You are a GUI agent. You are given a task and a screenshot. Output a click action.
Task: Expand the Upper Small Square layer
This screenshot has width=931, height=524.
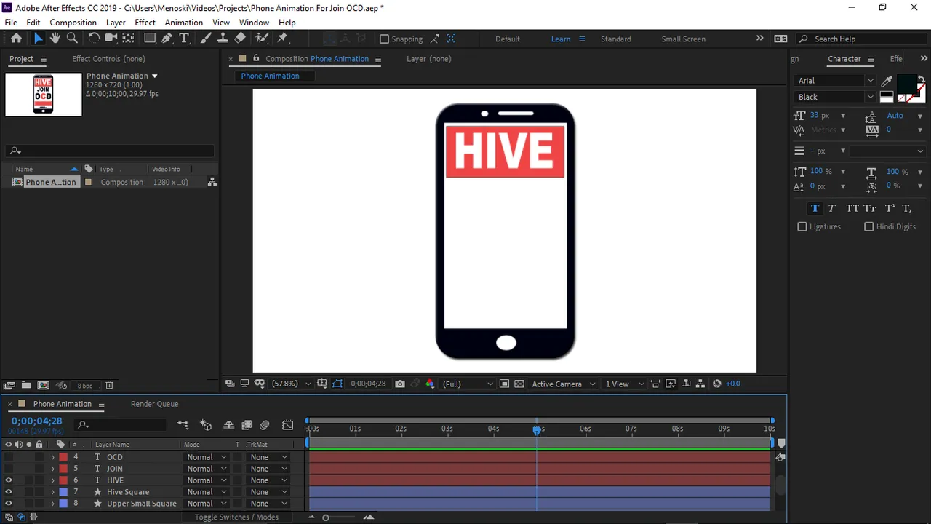[x=52, y=504]
